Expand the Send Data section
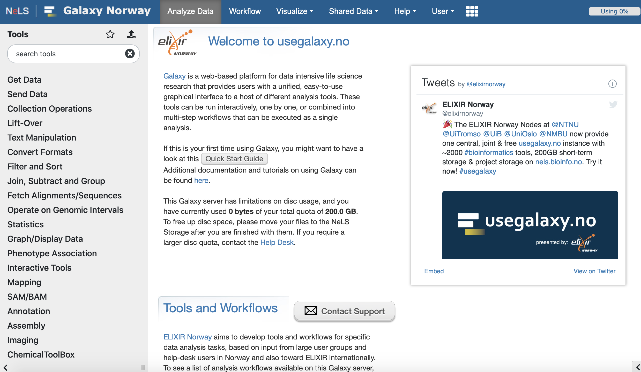The image size is (641, 372). [x=27, y=94]
